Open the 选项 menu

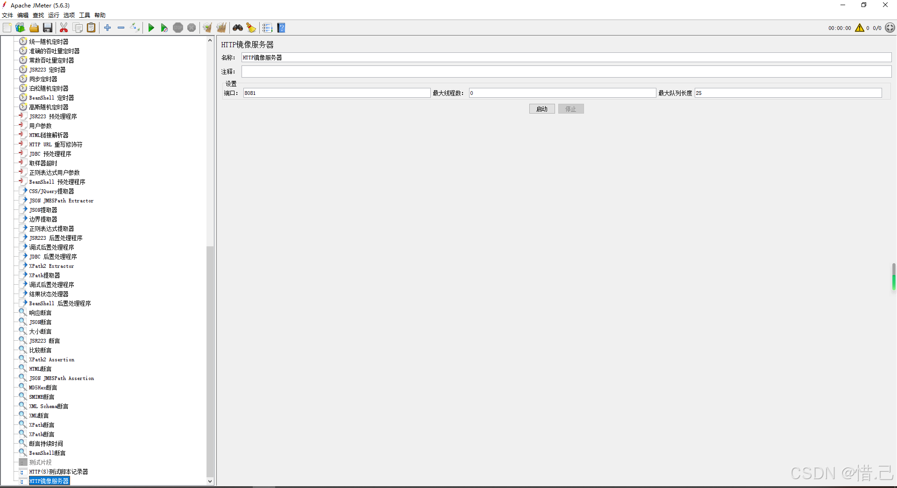point(69,15)
